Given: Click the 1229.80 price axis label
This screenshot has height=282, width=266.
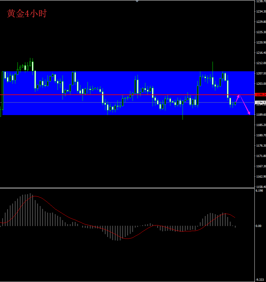Looking at the screenshot, I should 261,22.
